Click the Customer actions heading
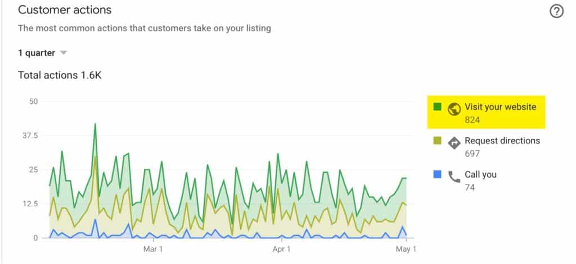The width and height of the screenshot is (576, 264). coord(65,10)
